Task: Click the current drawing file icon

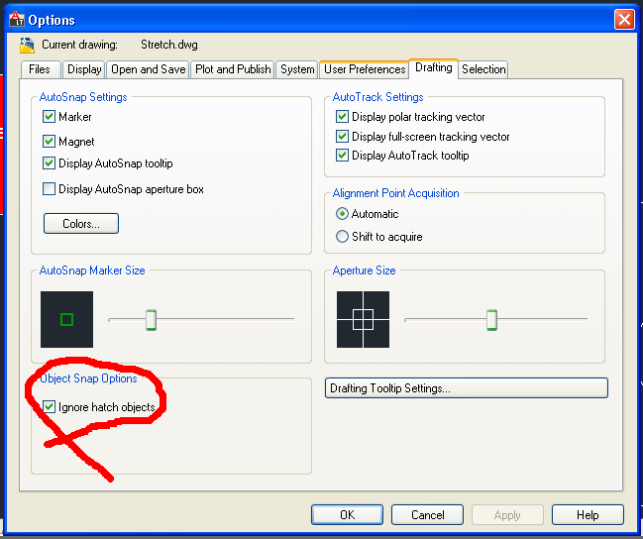Action: 27,46
